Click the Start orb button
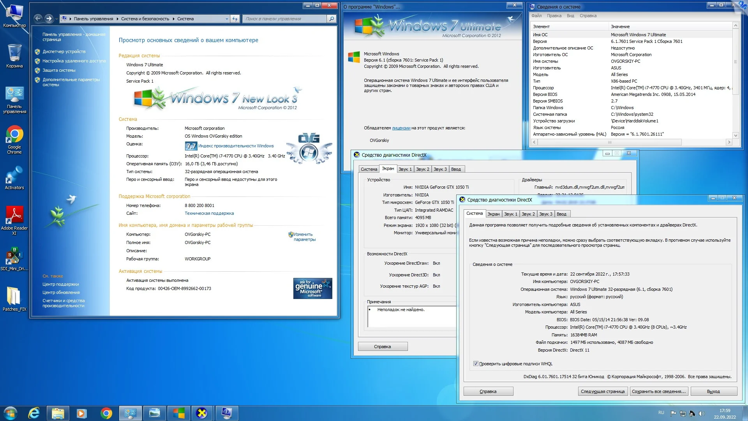This screenshot has height=421, width=748. 11,413
